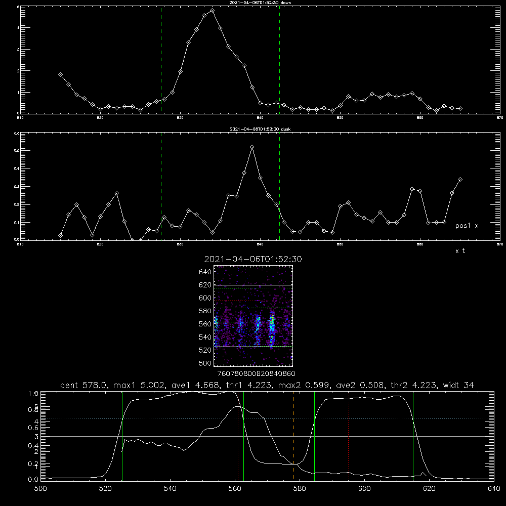506x506 pixels.
Task: Click the 520 tick label on bottom plot x-axis
Action: point(105,488)
